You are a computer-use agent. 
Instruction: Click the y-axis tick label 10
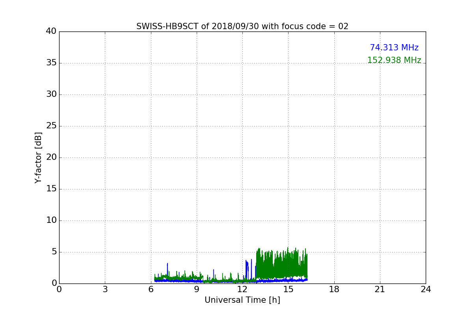tap(51, 220)
